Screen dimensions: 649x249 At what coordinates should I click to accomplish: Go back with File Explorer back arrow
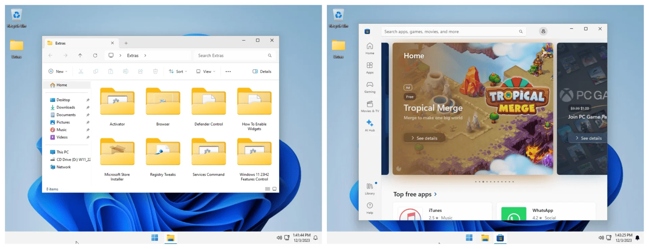tap(50, 55)
